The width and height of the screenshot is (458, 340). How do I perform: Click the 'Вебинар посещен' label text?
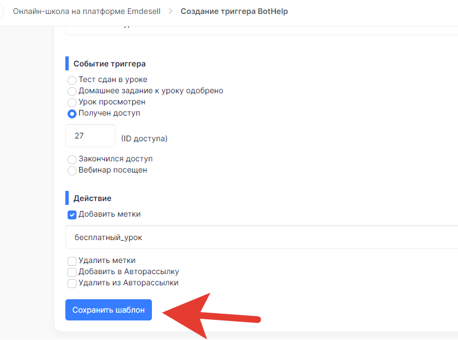coord(113,170)
